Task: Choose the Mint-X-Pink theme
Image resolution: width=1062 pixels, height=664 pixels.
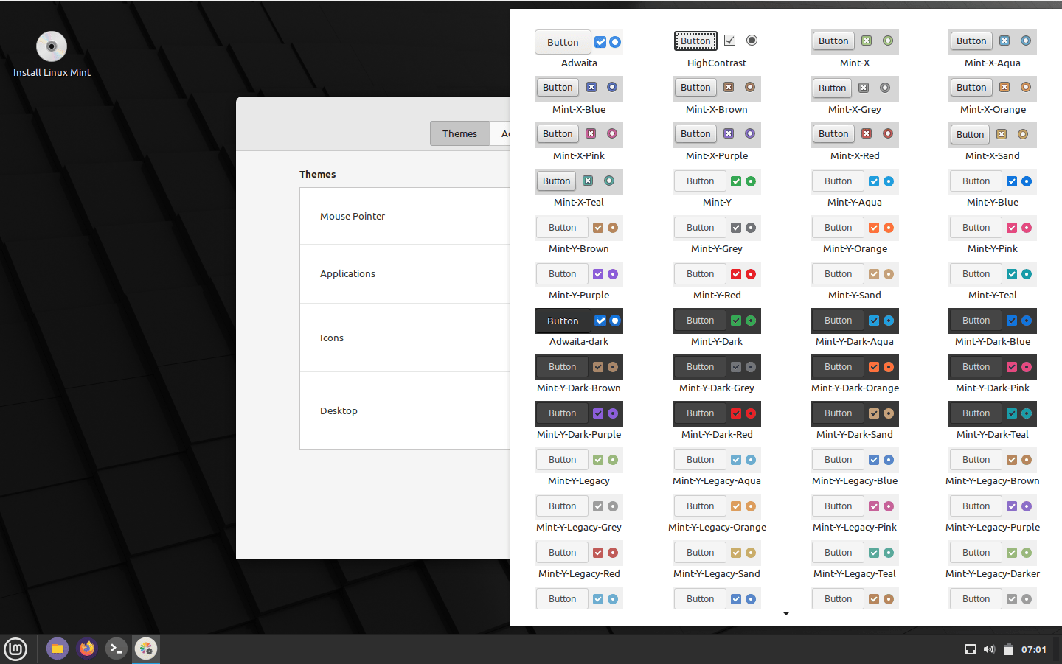Action: (x=579, y=142)
